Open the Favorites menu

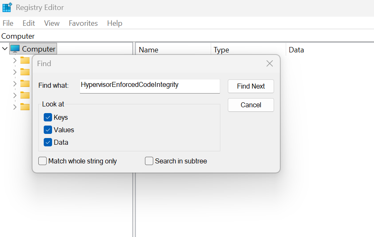[x=83, y=23]
